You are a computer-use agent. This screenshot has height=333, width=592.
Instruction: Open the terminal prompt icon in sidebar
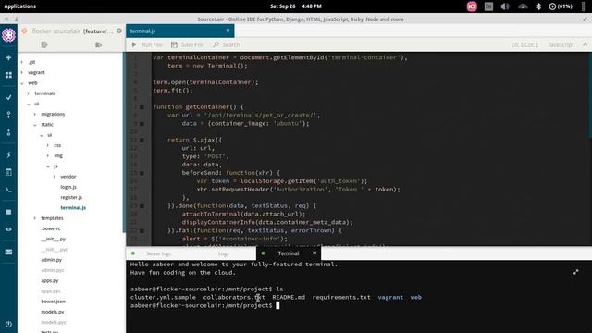coord(8,190)
